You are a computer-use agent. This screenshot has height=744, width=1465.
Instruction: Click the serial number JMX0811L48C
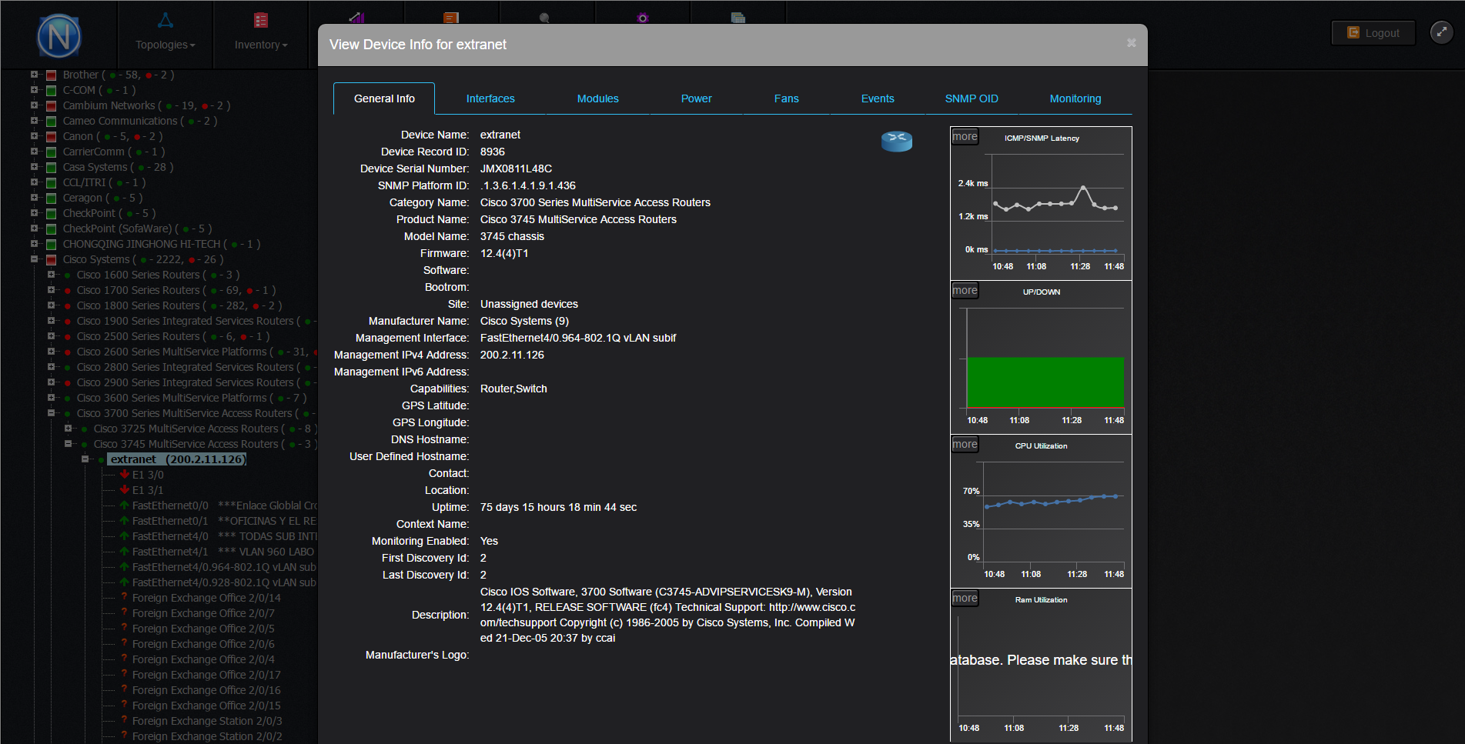[516, 168]
